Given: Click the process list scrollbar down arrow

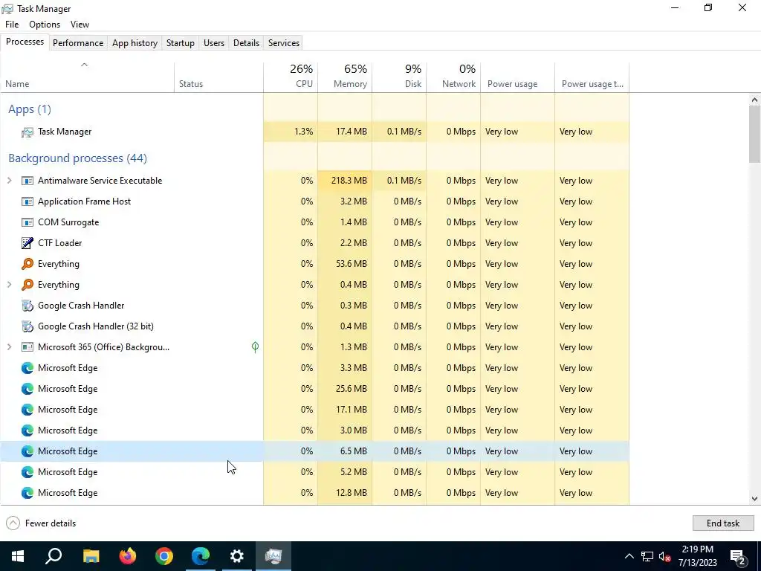Looking at the screenshot, I should [x=754, y=499].
